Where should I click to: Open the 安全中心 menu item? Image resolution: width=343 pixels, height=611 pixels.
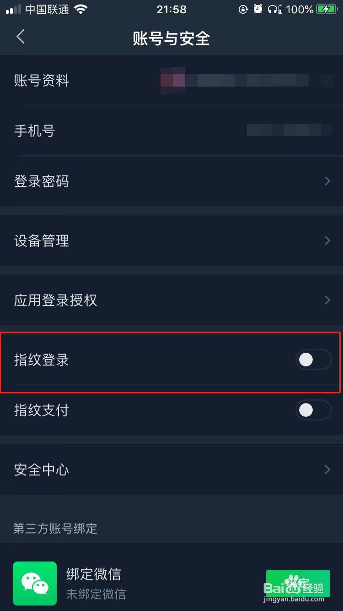point(41,469)
